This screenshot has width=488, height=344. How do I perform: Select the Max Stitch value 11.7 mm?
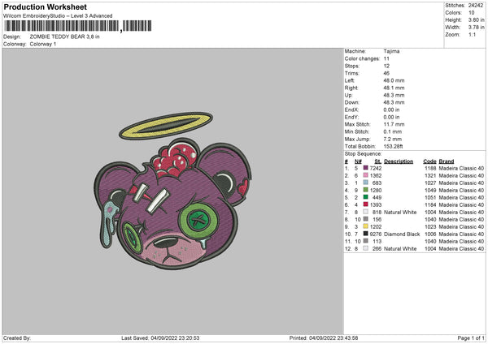tap(394, 124)
